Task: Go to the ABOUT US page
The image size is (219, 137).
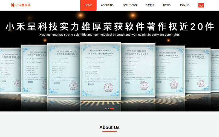Action: point(107,5)
